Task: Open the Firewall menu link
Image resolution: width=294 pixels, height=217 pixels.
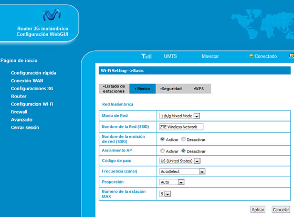Action: coord(19,112)
